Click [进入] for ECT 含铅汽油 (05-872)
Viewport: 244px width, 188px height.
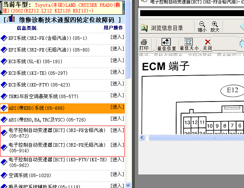point(117,130)
